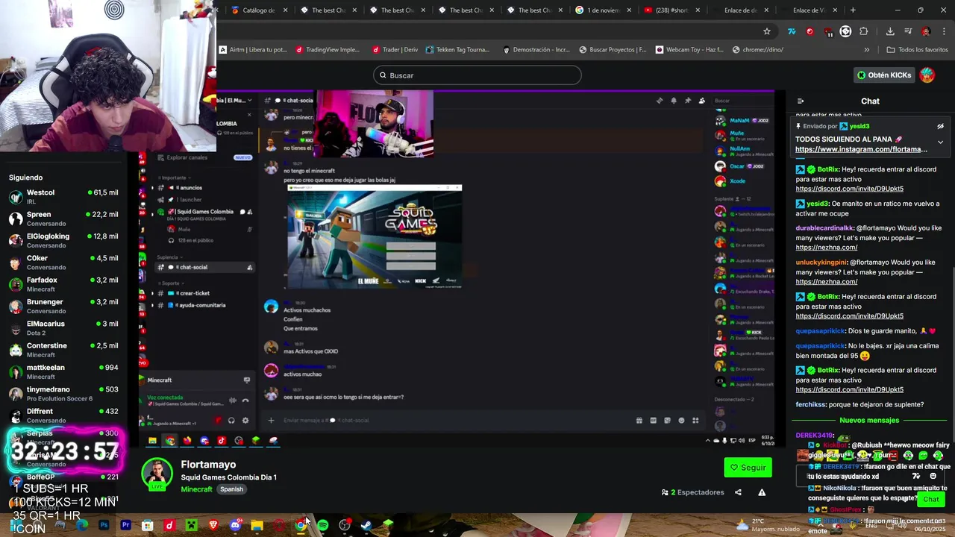The height and width of the screenshot is (537, 955).
Task: Open a new browser tab
Action: coord(853,10)
